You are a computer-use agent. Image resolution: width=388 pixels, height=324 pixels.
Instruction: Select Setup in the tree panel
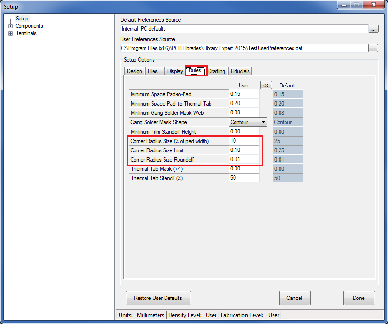(x=22, y=19)
